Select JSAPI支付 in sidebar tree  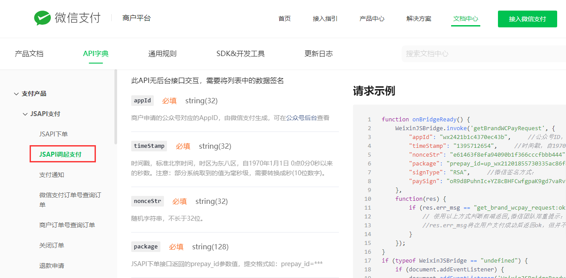45,114
